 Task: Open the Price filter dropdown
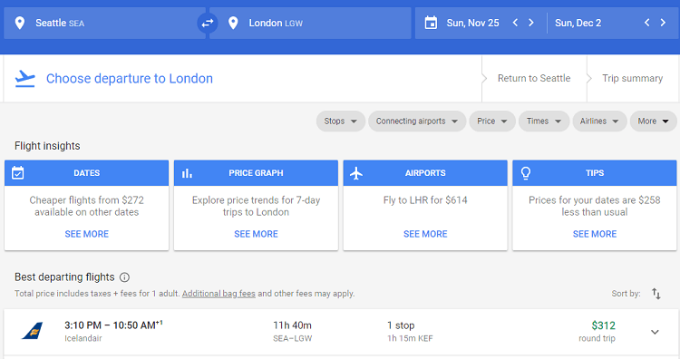492,121
